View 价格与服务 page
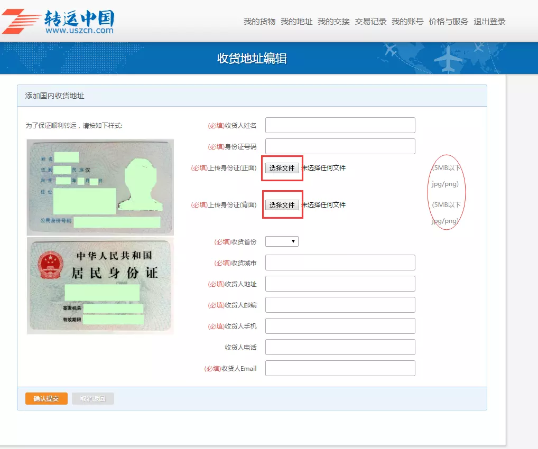The height and width of the screenshot is (449, 538). click(x=449, y=22)
